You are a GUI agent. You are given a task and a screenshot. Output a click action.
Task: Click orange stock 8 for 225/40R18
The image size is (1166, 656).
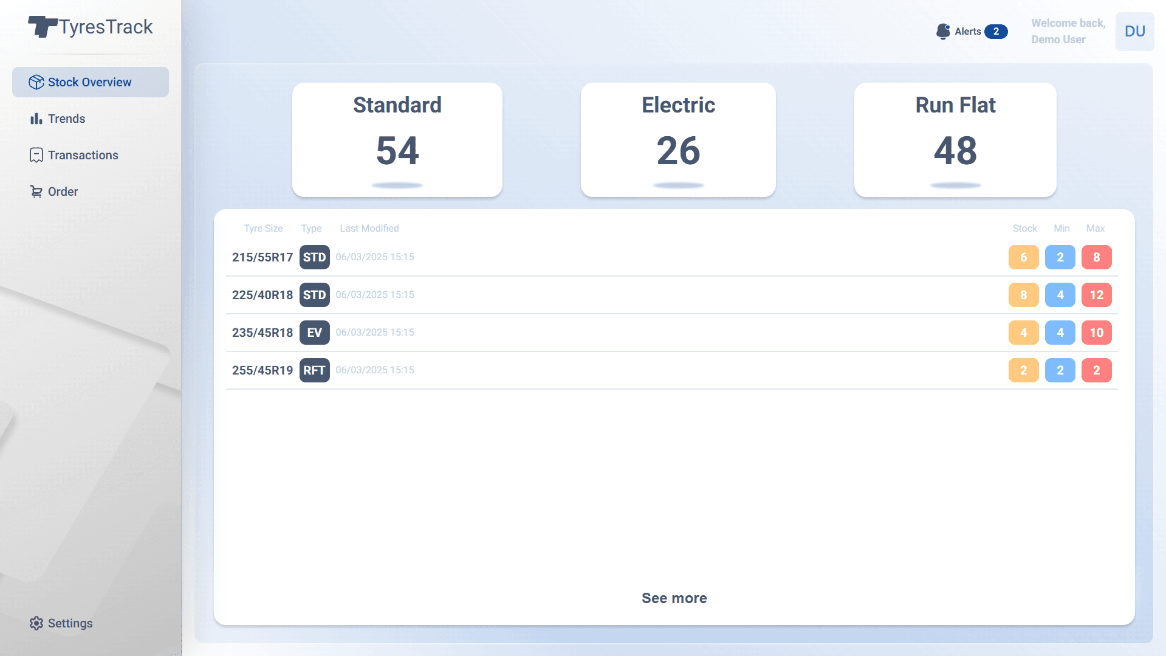1024,295
